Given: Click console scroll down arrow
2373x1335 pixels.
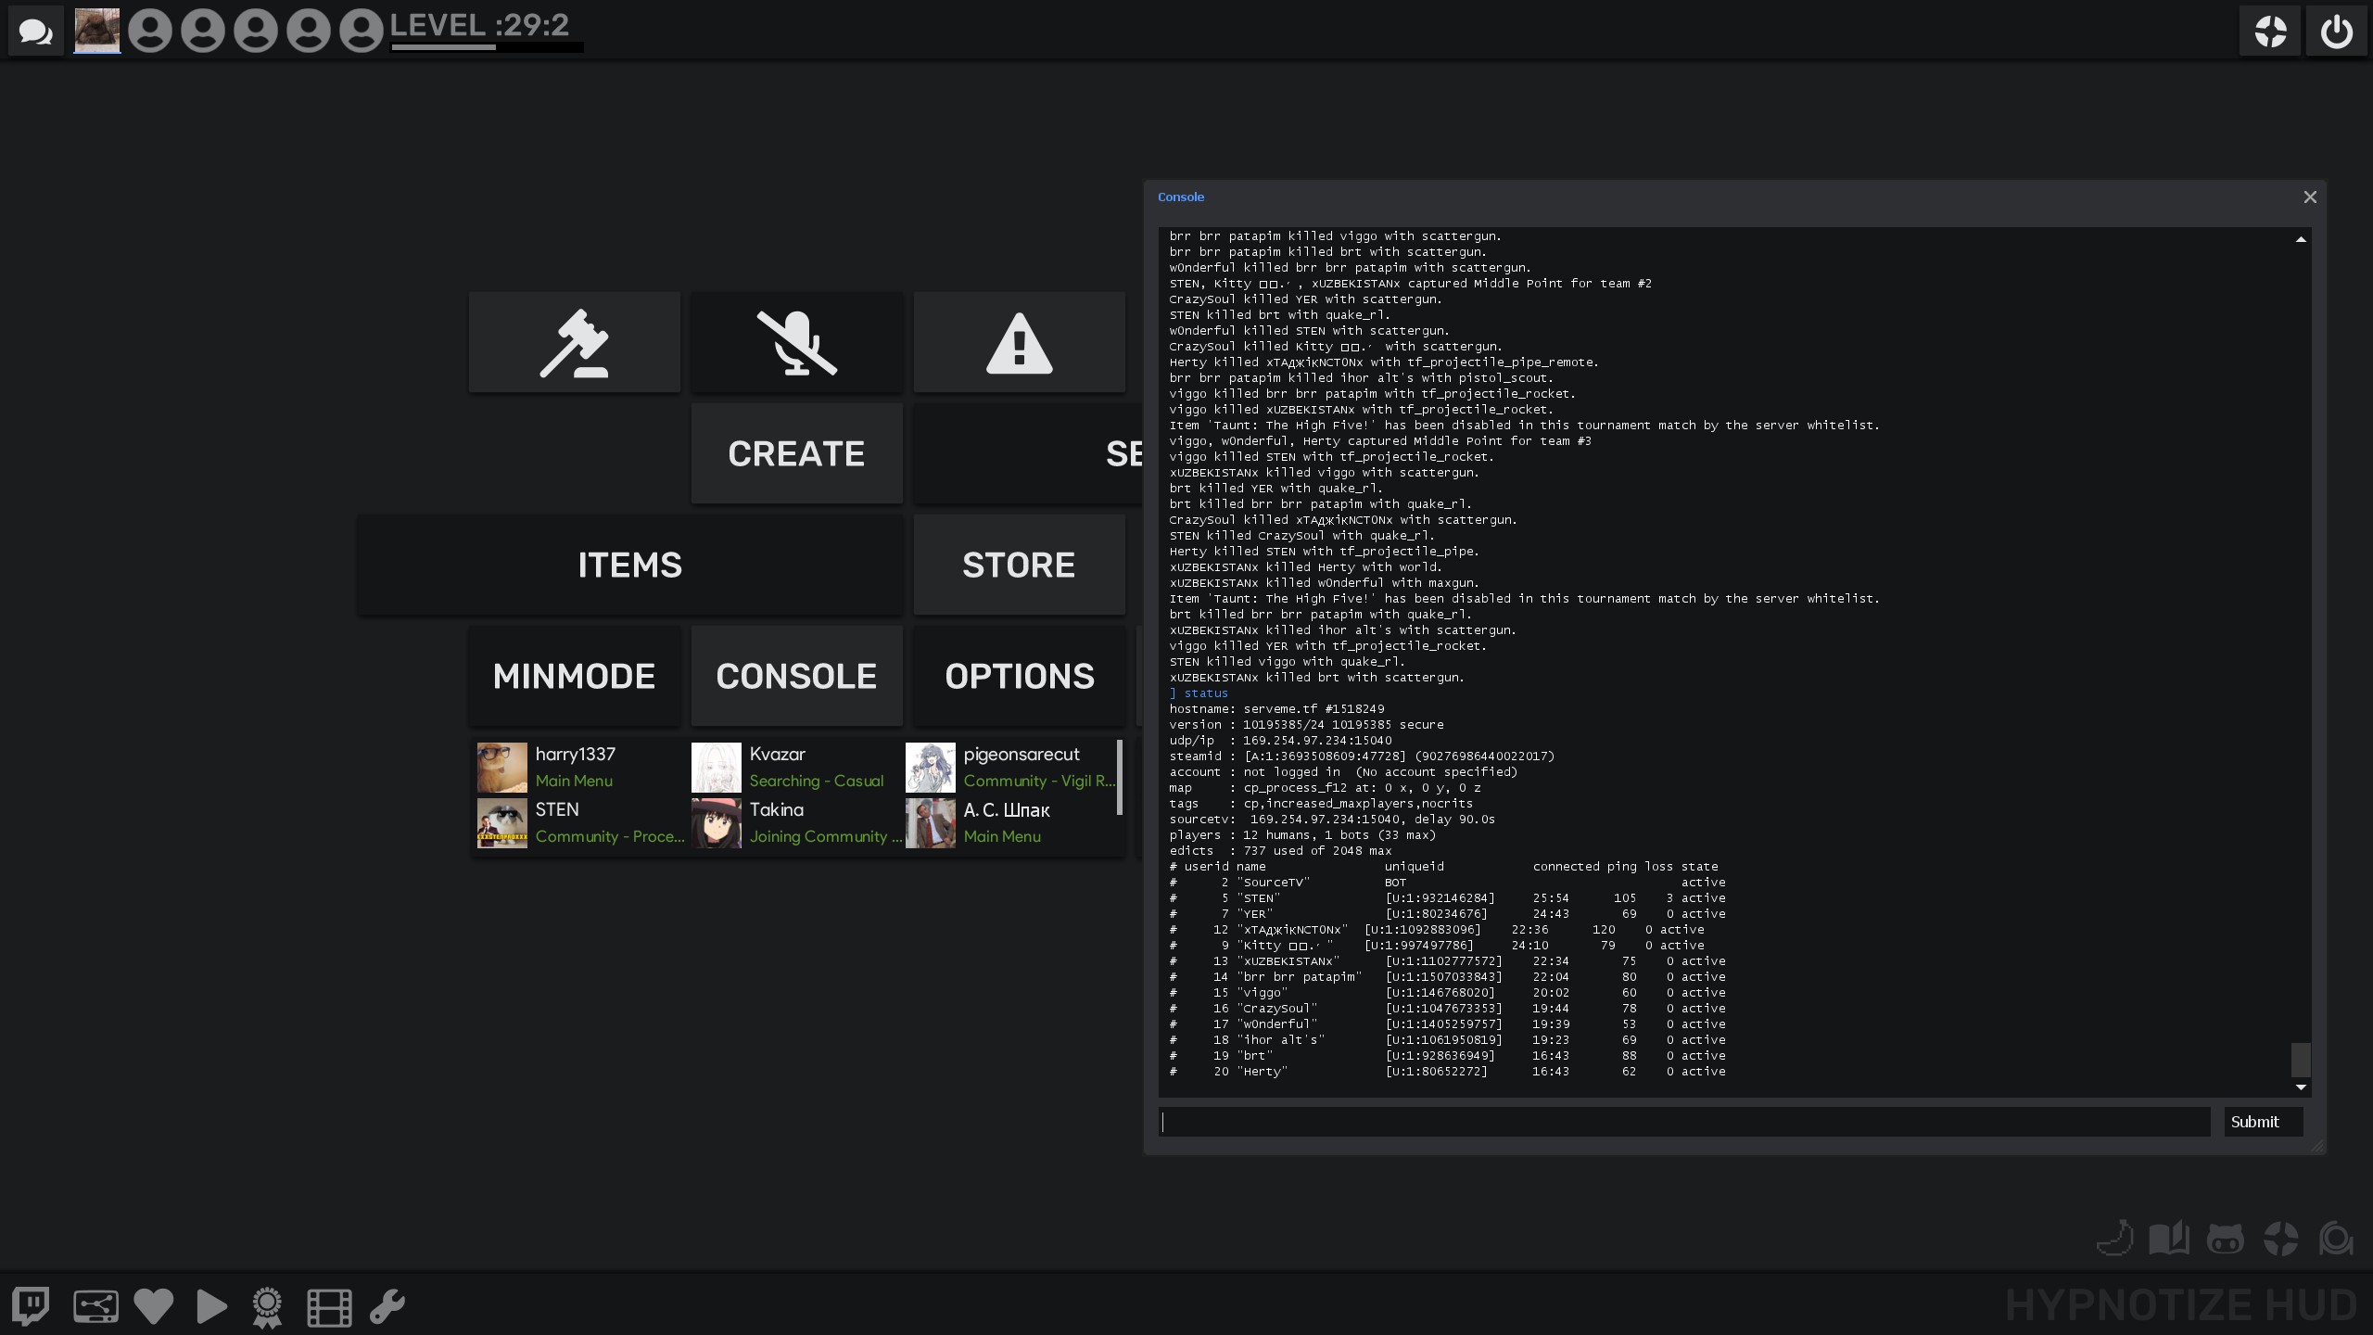Looking at the screenshot, I should point(2301,1087).
